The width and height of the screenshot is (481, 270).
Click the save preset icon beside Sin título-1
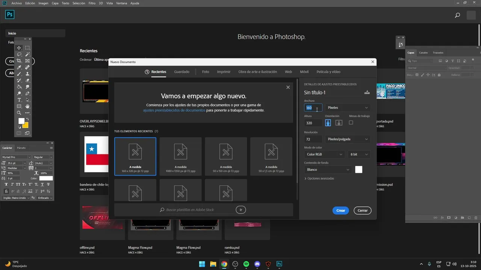coord(367,92)
